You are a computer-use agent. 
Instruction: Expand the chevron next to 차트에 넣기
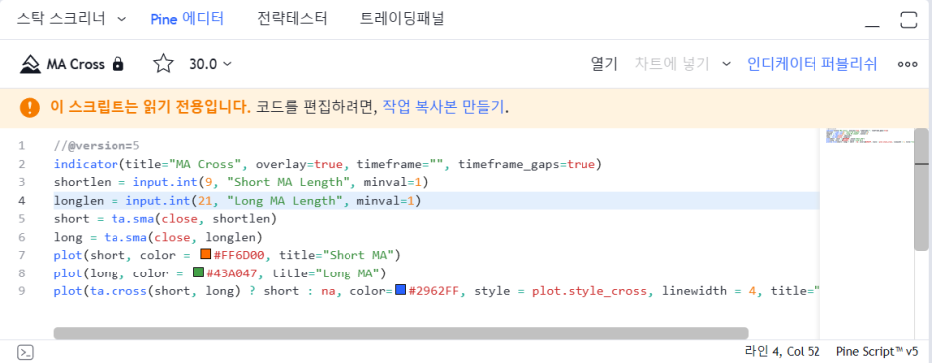[x=726, y=64]
